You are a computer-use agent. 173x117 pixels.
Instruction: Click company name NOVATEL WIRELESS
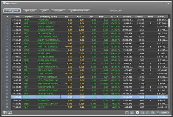(x=47, y=77)
